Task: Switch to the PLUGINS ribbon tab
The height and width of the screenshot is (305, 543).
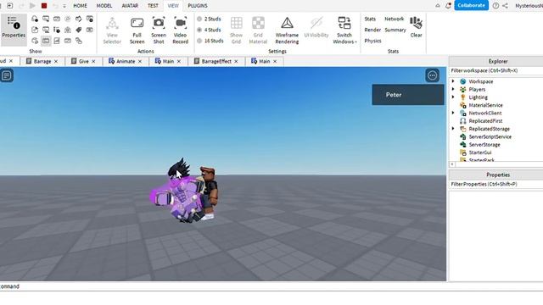Action: point(198,6)
